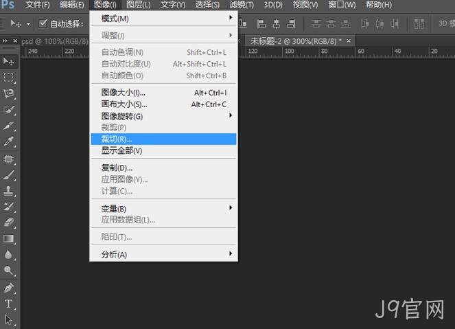
Task: Click distribute horizontal centers icon
Action: point(380,23)
